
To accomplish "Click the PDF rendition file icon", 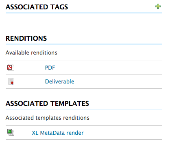I will (11, 68).
